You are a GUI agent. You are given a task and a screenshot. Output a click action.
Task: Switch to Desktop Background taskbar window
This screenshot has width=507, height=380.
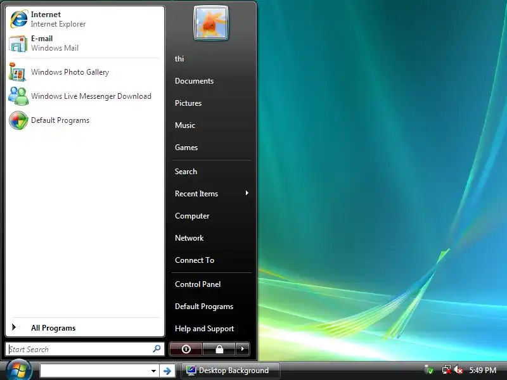230,370
